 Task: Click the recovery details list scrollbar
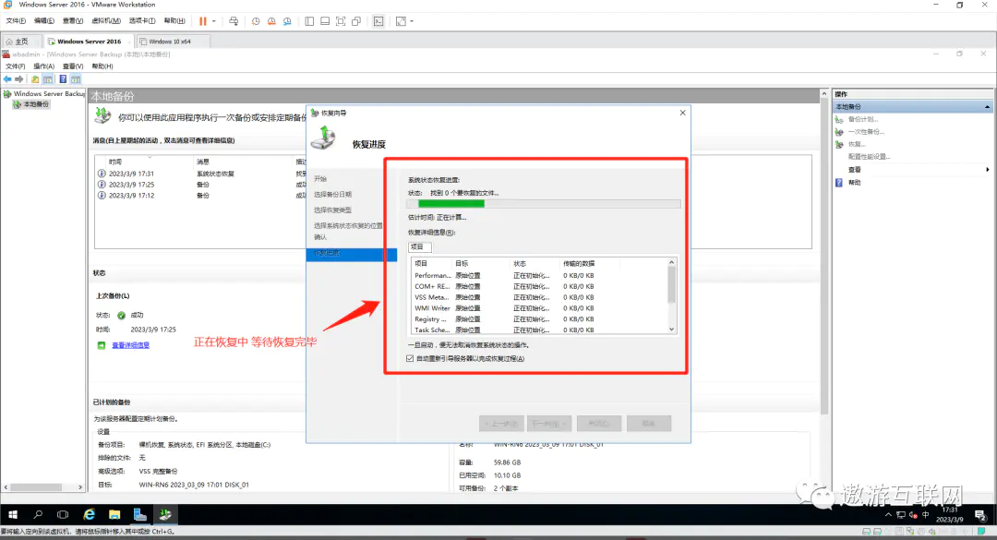tap(672, 284)
